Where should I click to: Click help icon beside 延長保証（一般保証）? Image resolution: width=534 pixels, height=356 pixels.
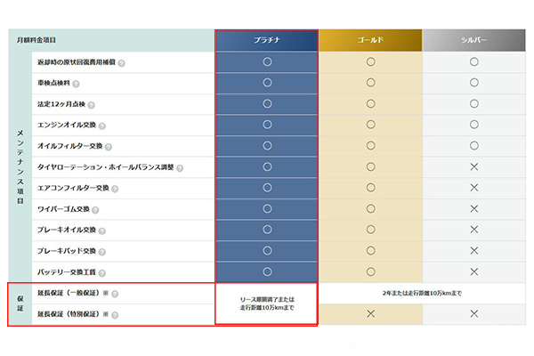click(x=115, y=294)
